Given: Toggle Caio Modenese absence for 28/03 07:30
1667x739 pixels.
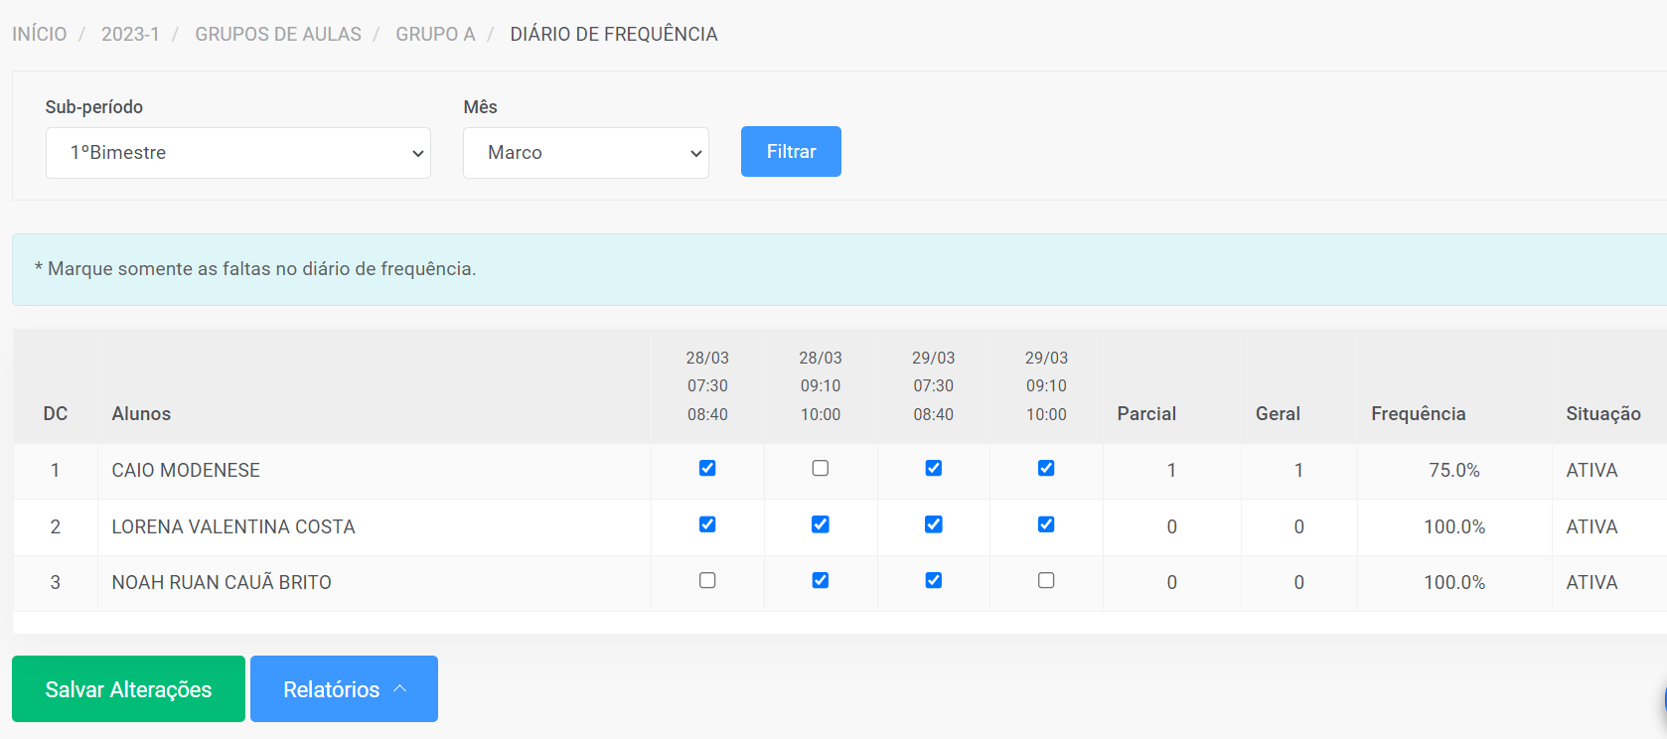Looking at the screenshot, I should tap(707, 468).
